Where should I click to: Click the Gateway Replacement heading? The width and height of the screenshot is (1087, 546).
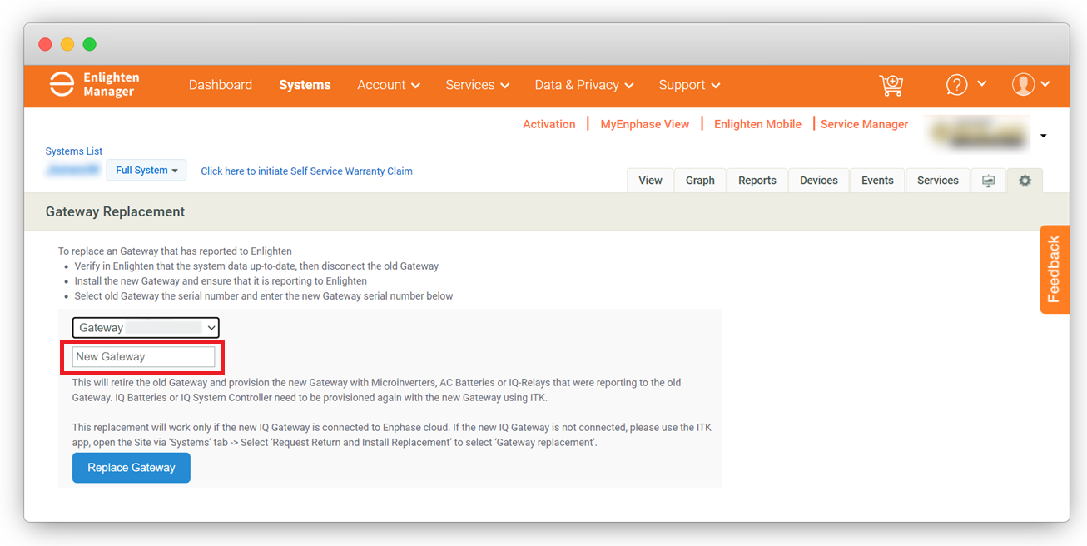coord(115,211)
